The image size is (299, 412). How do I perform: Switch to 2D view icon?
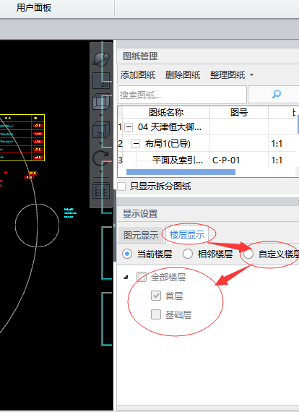pyautogui.click(x=101, y=80)
